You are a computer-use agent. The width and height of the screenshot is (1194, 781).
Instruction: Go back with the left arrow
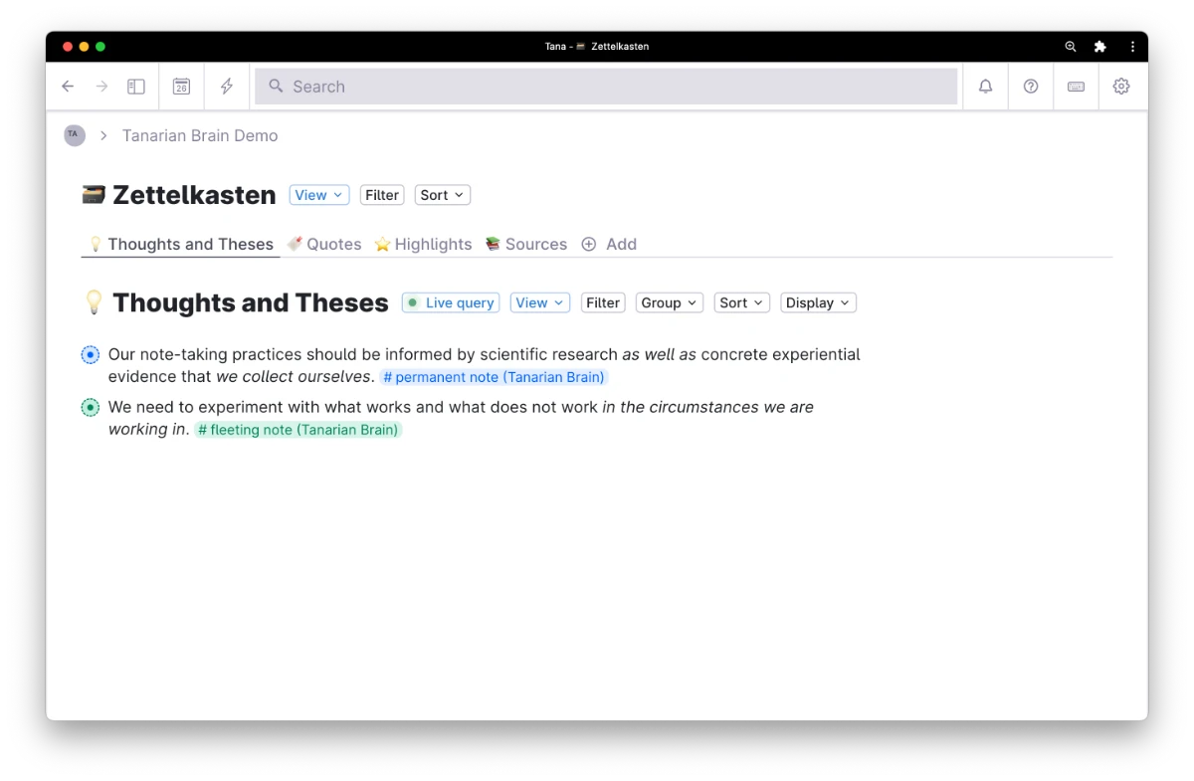[x=68, y=87]
